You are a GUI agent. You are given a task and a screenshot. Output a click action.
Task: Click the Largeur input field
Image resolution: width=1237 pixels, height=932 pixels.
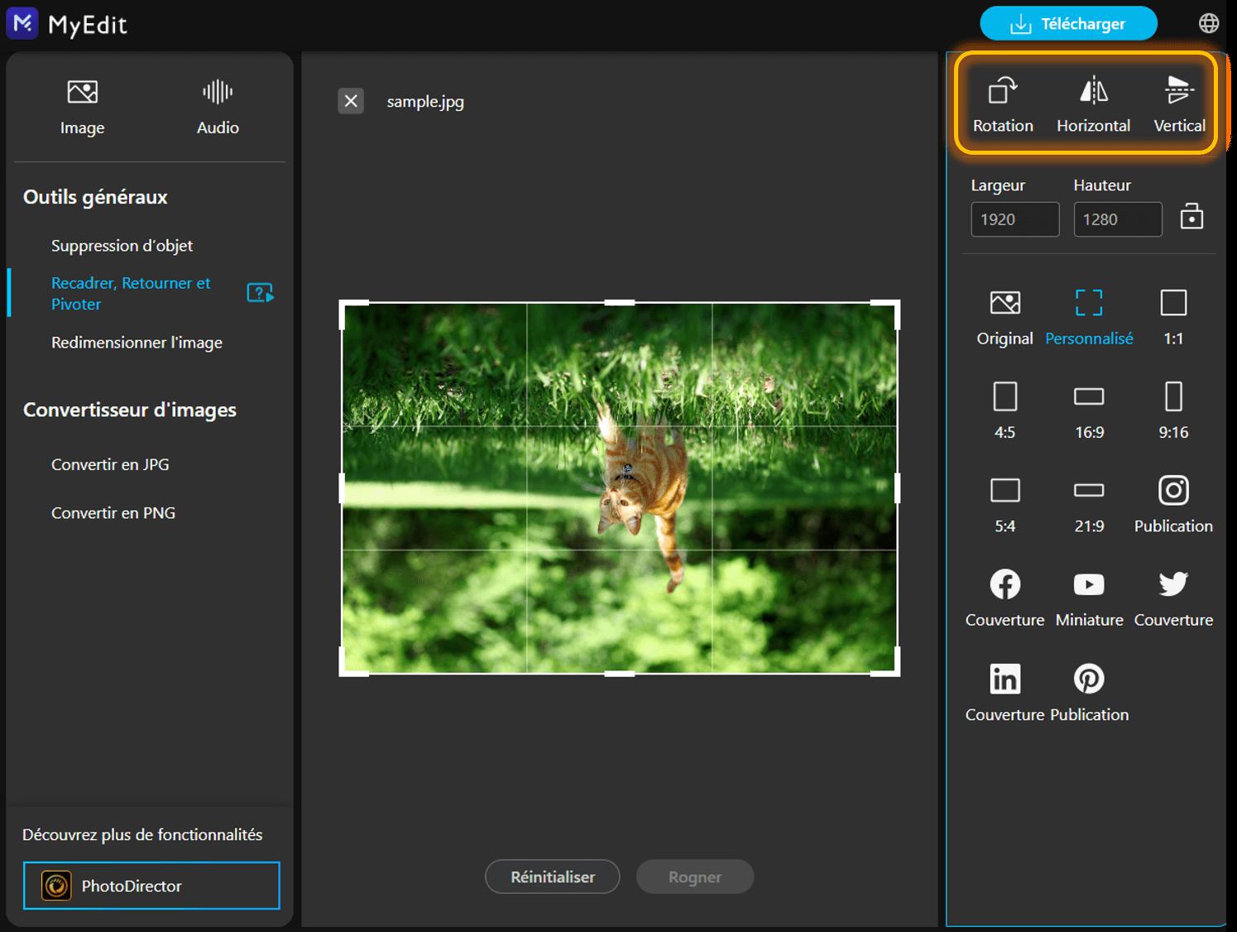pyautogui.click(x=1014, y=219)
